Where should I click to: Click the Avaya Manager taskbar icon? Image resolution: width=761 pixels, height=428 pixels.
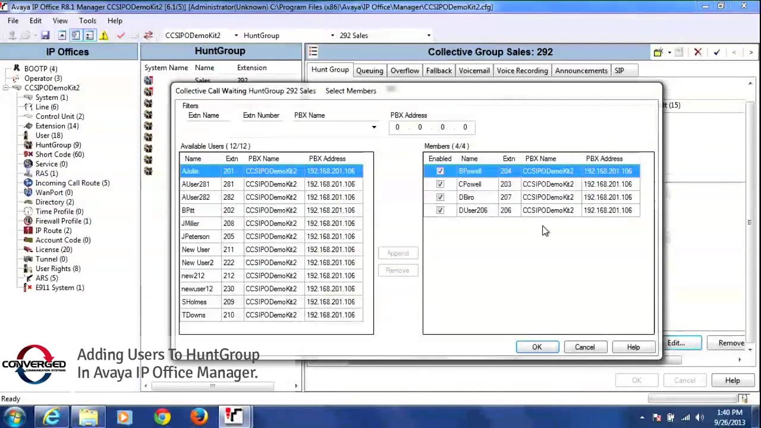point(234,417)
